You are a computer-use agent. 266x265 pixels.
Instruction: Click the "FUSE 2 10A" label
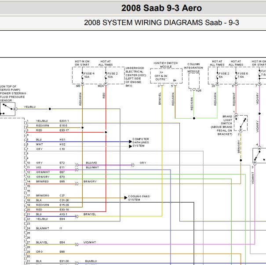tap(113, 75)
